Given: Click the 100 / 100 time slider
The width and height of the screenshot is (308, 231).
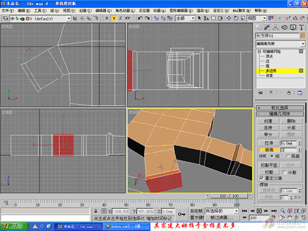Looking at the screenshot, I should click(x=229, y=196).
